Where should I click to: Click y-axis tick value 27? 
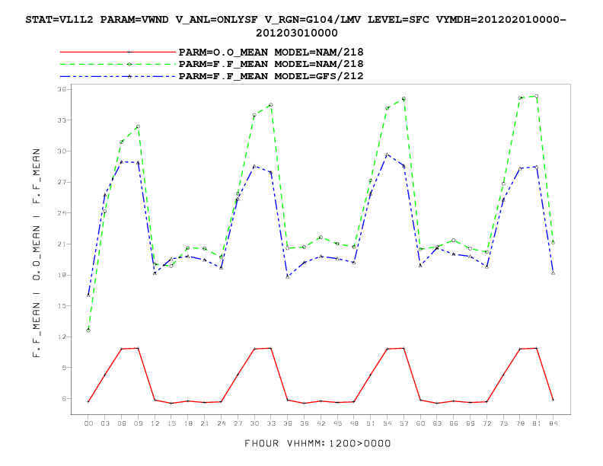point(62,182)
